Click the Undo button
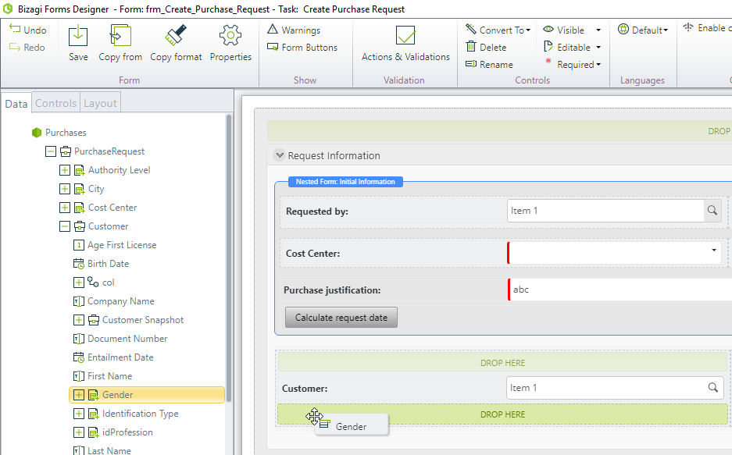The height and width of the screenshot is (455, 732). pyautogui.click(x=28, y=30)
